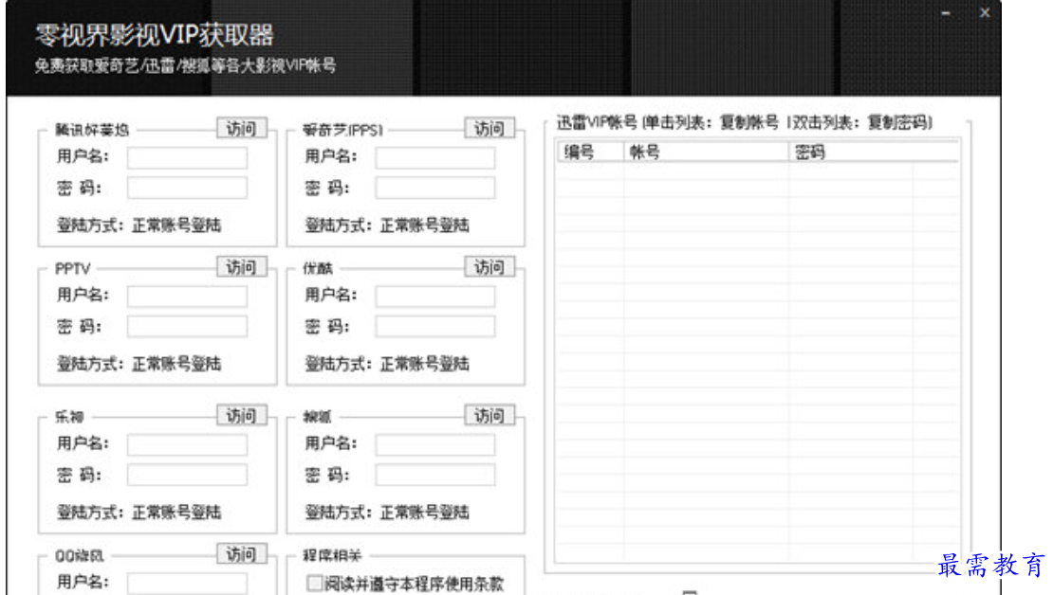Screen dimensions: 1053x595
Task: Click the QQ旋风 group label
Action: 80,555
